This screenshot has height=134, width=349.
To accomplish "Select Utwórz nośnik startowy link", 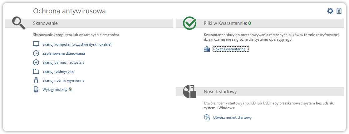I will (232, 118).
